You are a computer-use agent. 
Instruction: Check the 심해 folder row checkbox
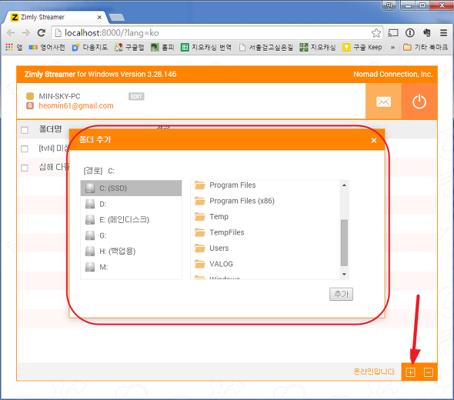pos(25,168)
